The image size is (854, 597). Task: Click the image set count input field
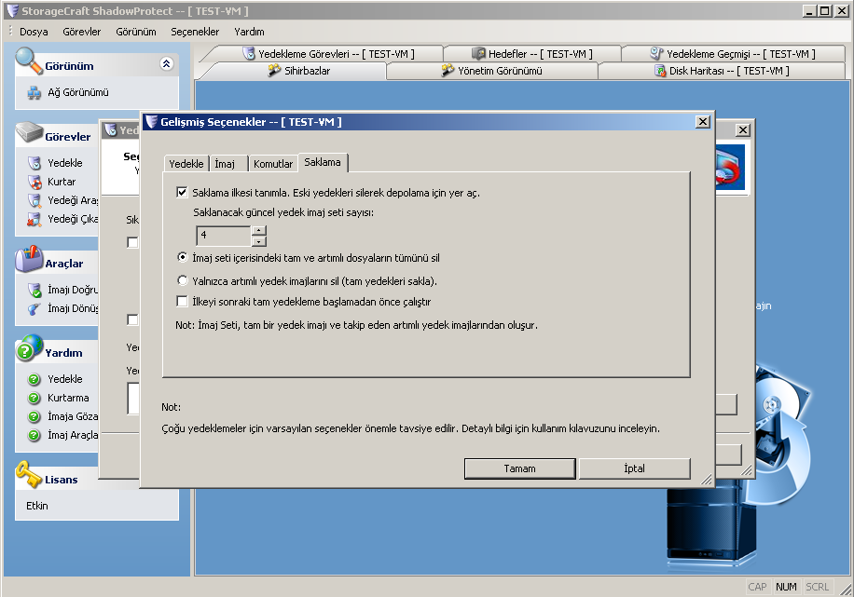pyautogui.click(x=224, y=236)
